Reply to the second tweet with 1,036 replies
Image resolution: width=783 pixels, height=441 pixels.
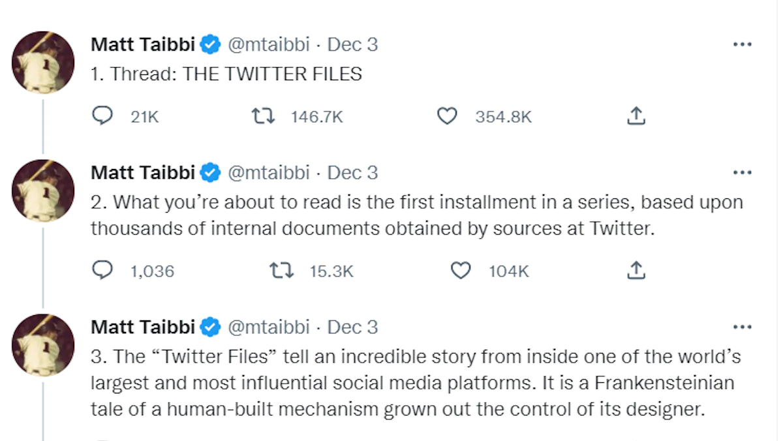[x=102, y=271]
